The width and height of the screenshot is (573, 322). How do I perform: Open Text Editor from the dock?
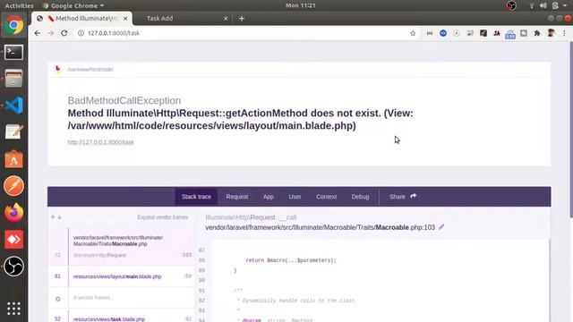pyautogui.click(x=14, y=131)
